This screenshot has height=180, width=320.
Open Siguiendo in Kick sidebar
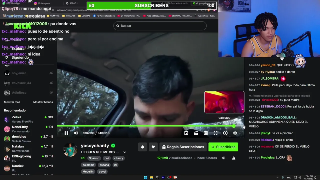tap(16, 57)
